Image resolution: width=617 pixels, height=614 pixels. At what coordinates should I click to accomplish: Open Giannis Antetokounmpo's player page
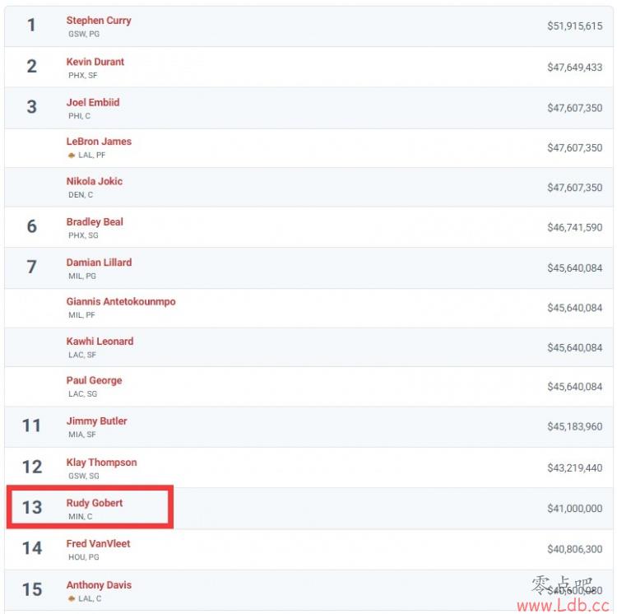tap(121, 301)
